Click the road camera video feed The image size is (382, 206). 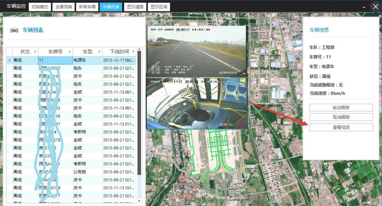pos(197,51)
